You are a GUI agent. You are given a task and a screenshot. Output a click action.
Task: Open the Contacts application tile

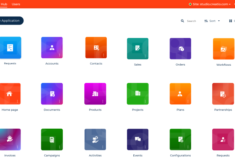pyautogui.click(x=96, y=48)
